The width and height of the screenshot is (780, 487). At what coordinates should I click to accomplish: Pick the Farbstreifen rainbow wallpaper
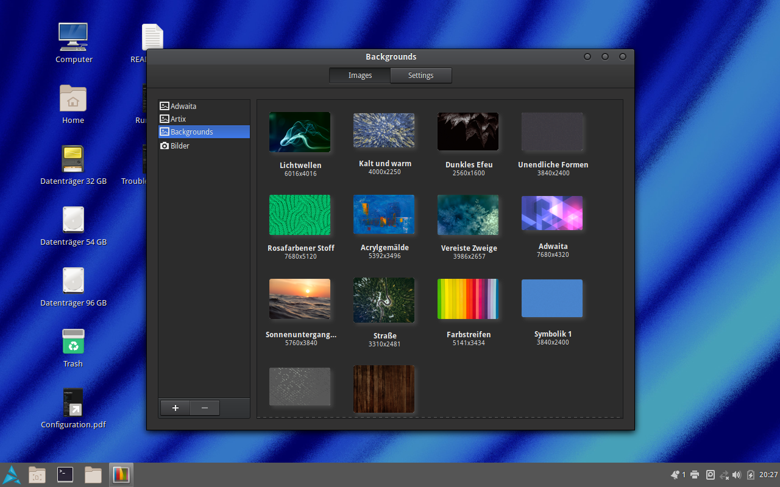pos(468,299)
